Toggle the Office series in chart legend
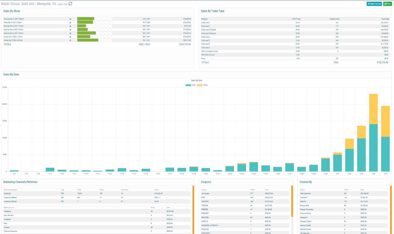 [x=202, y=85]
